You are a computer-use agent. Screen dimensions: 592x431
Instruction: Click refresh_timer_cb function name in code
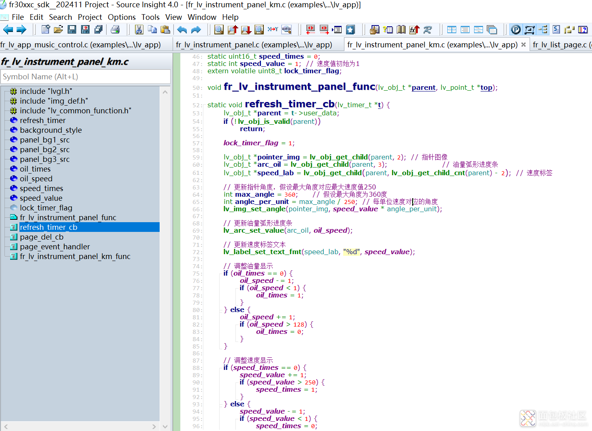tap(290, 104)
